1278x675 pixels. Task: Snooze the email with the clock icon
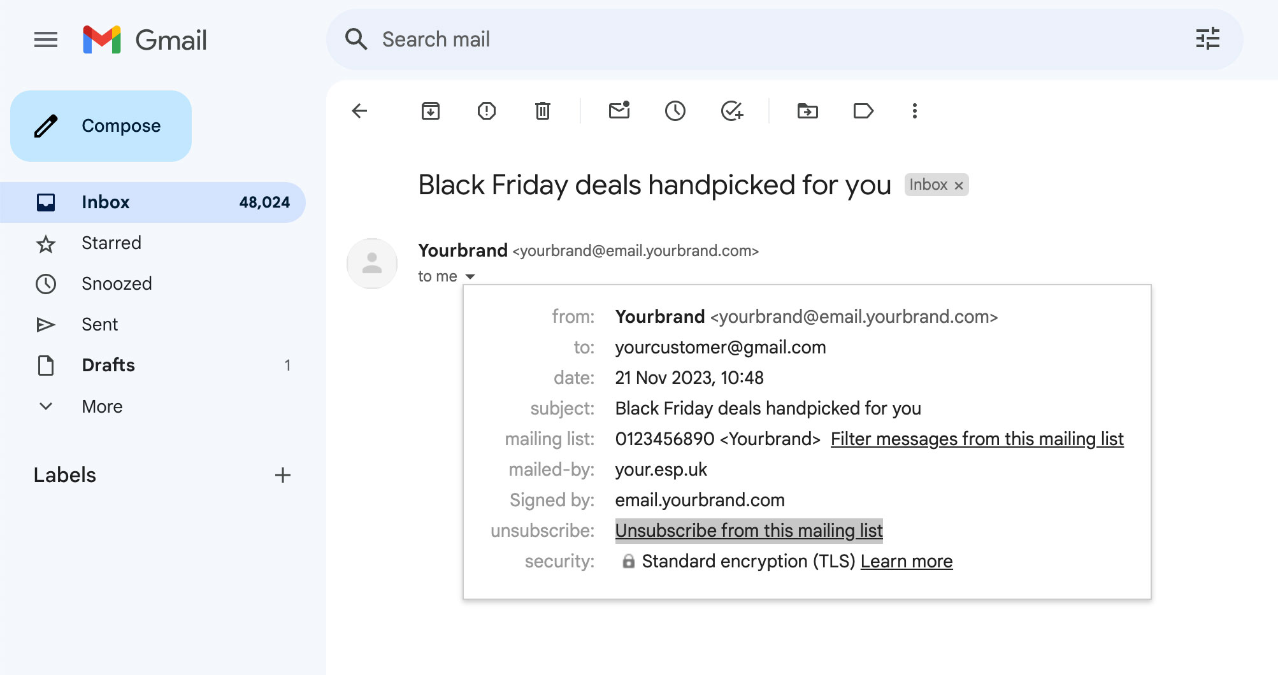(x=675, y=111)
